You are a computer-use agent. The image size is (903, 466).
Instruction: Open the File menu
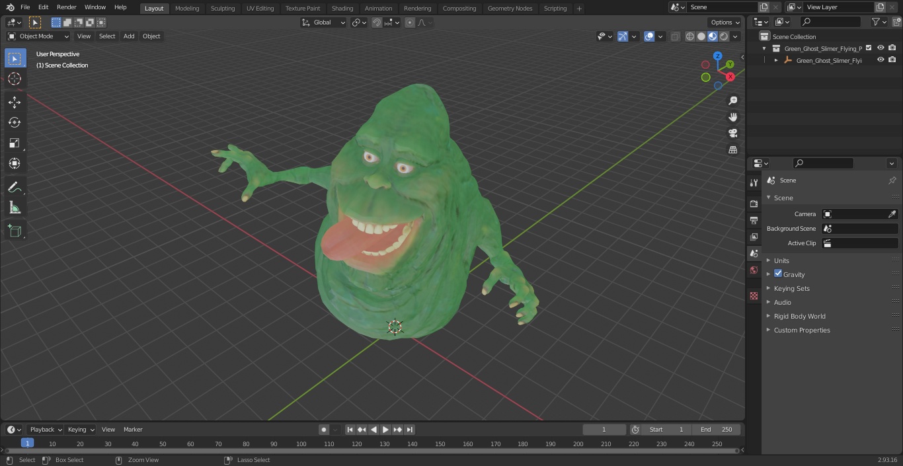25,7
